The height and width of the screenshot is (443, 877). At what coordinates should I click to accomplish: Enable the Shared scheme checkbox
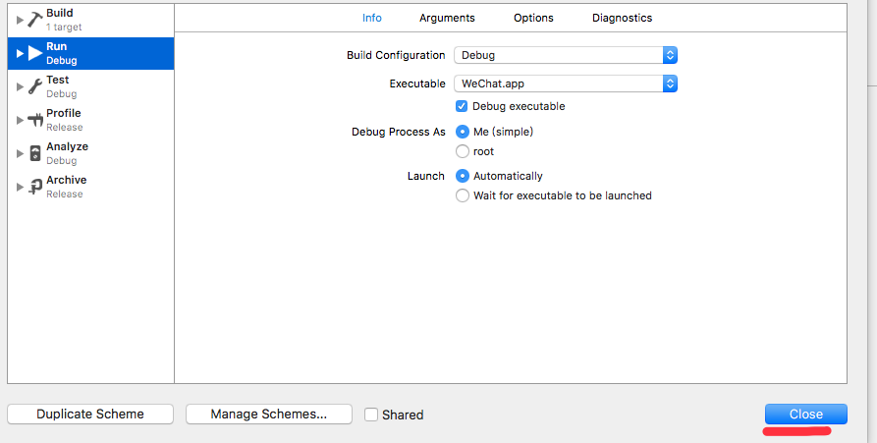(x=371, y=415)
